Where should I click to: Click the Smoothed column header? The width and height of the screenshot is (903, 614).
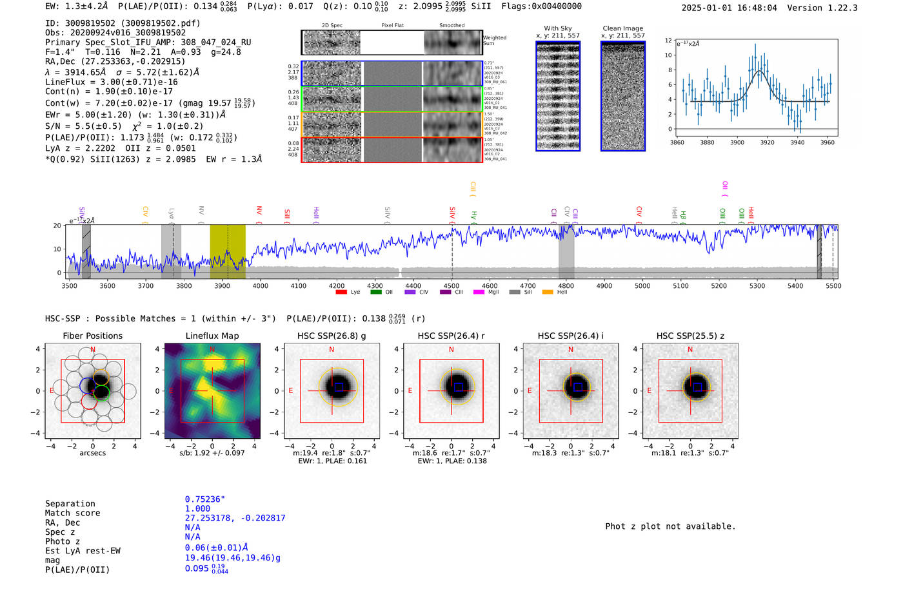coord(452,26)
